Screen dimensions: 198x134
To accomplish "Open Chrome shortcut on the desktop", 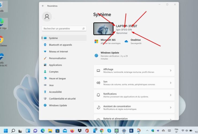I will click(x=1, y=41).
